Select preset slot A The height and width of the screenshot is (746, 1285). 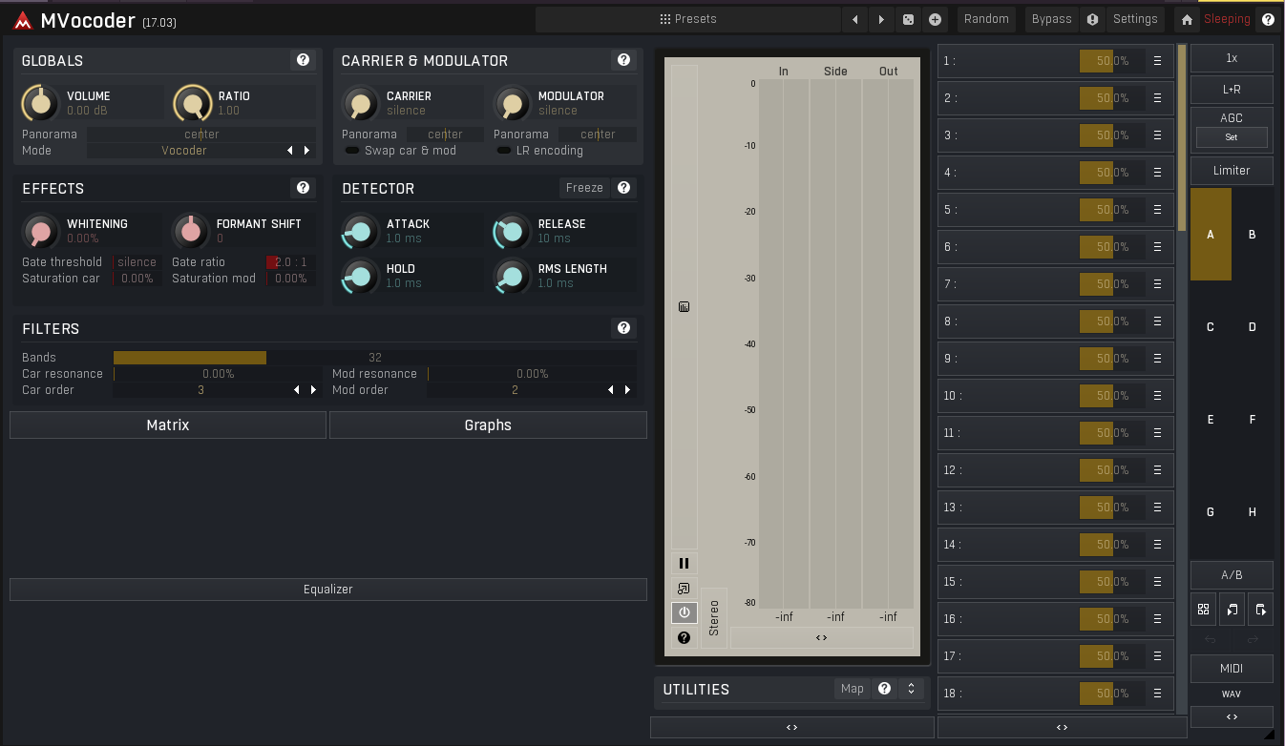tap(1211, 235)
